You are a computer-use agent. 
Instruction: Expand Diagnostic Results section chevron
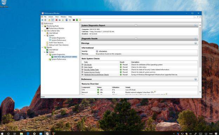(195, 38)
